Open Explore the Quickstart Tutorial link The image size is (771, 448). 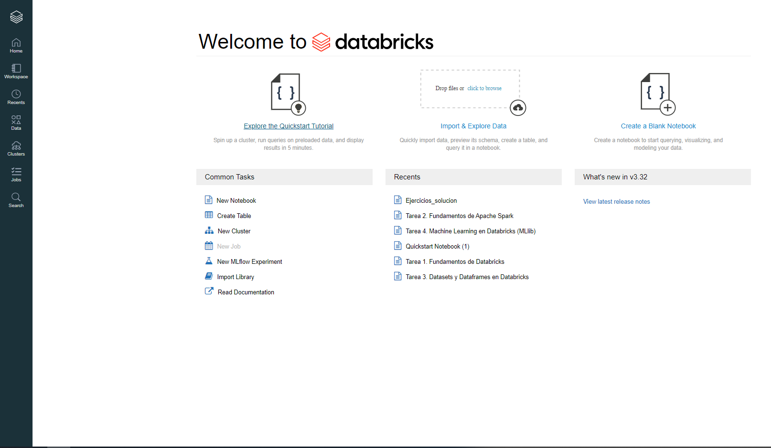pyautogui.click(x=289, y=126)
